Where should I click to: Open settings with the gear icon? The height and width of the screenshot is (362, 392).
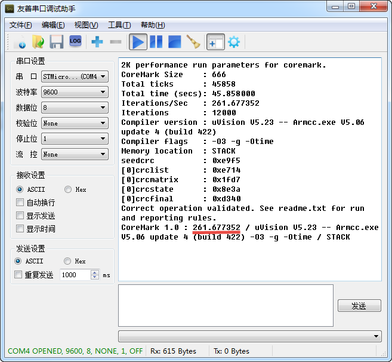(233, 42)
